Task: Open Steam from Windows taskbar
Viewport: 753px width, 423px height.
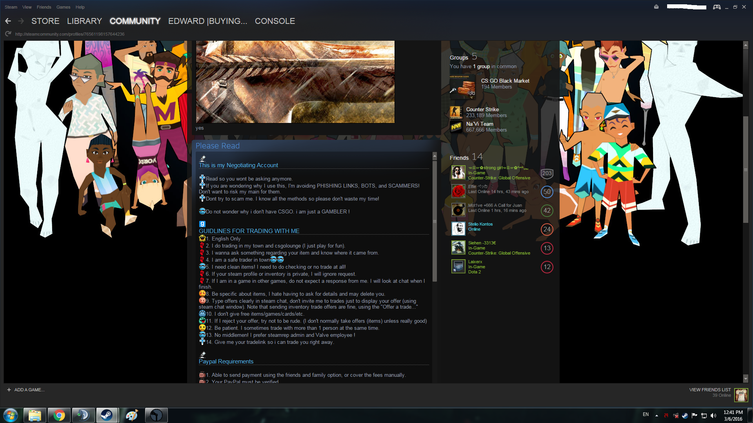Action: (107, 415)
